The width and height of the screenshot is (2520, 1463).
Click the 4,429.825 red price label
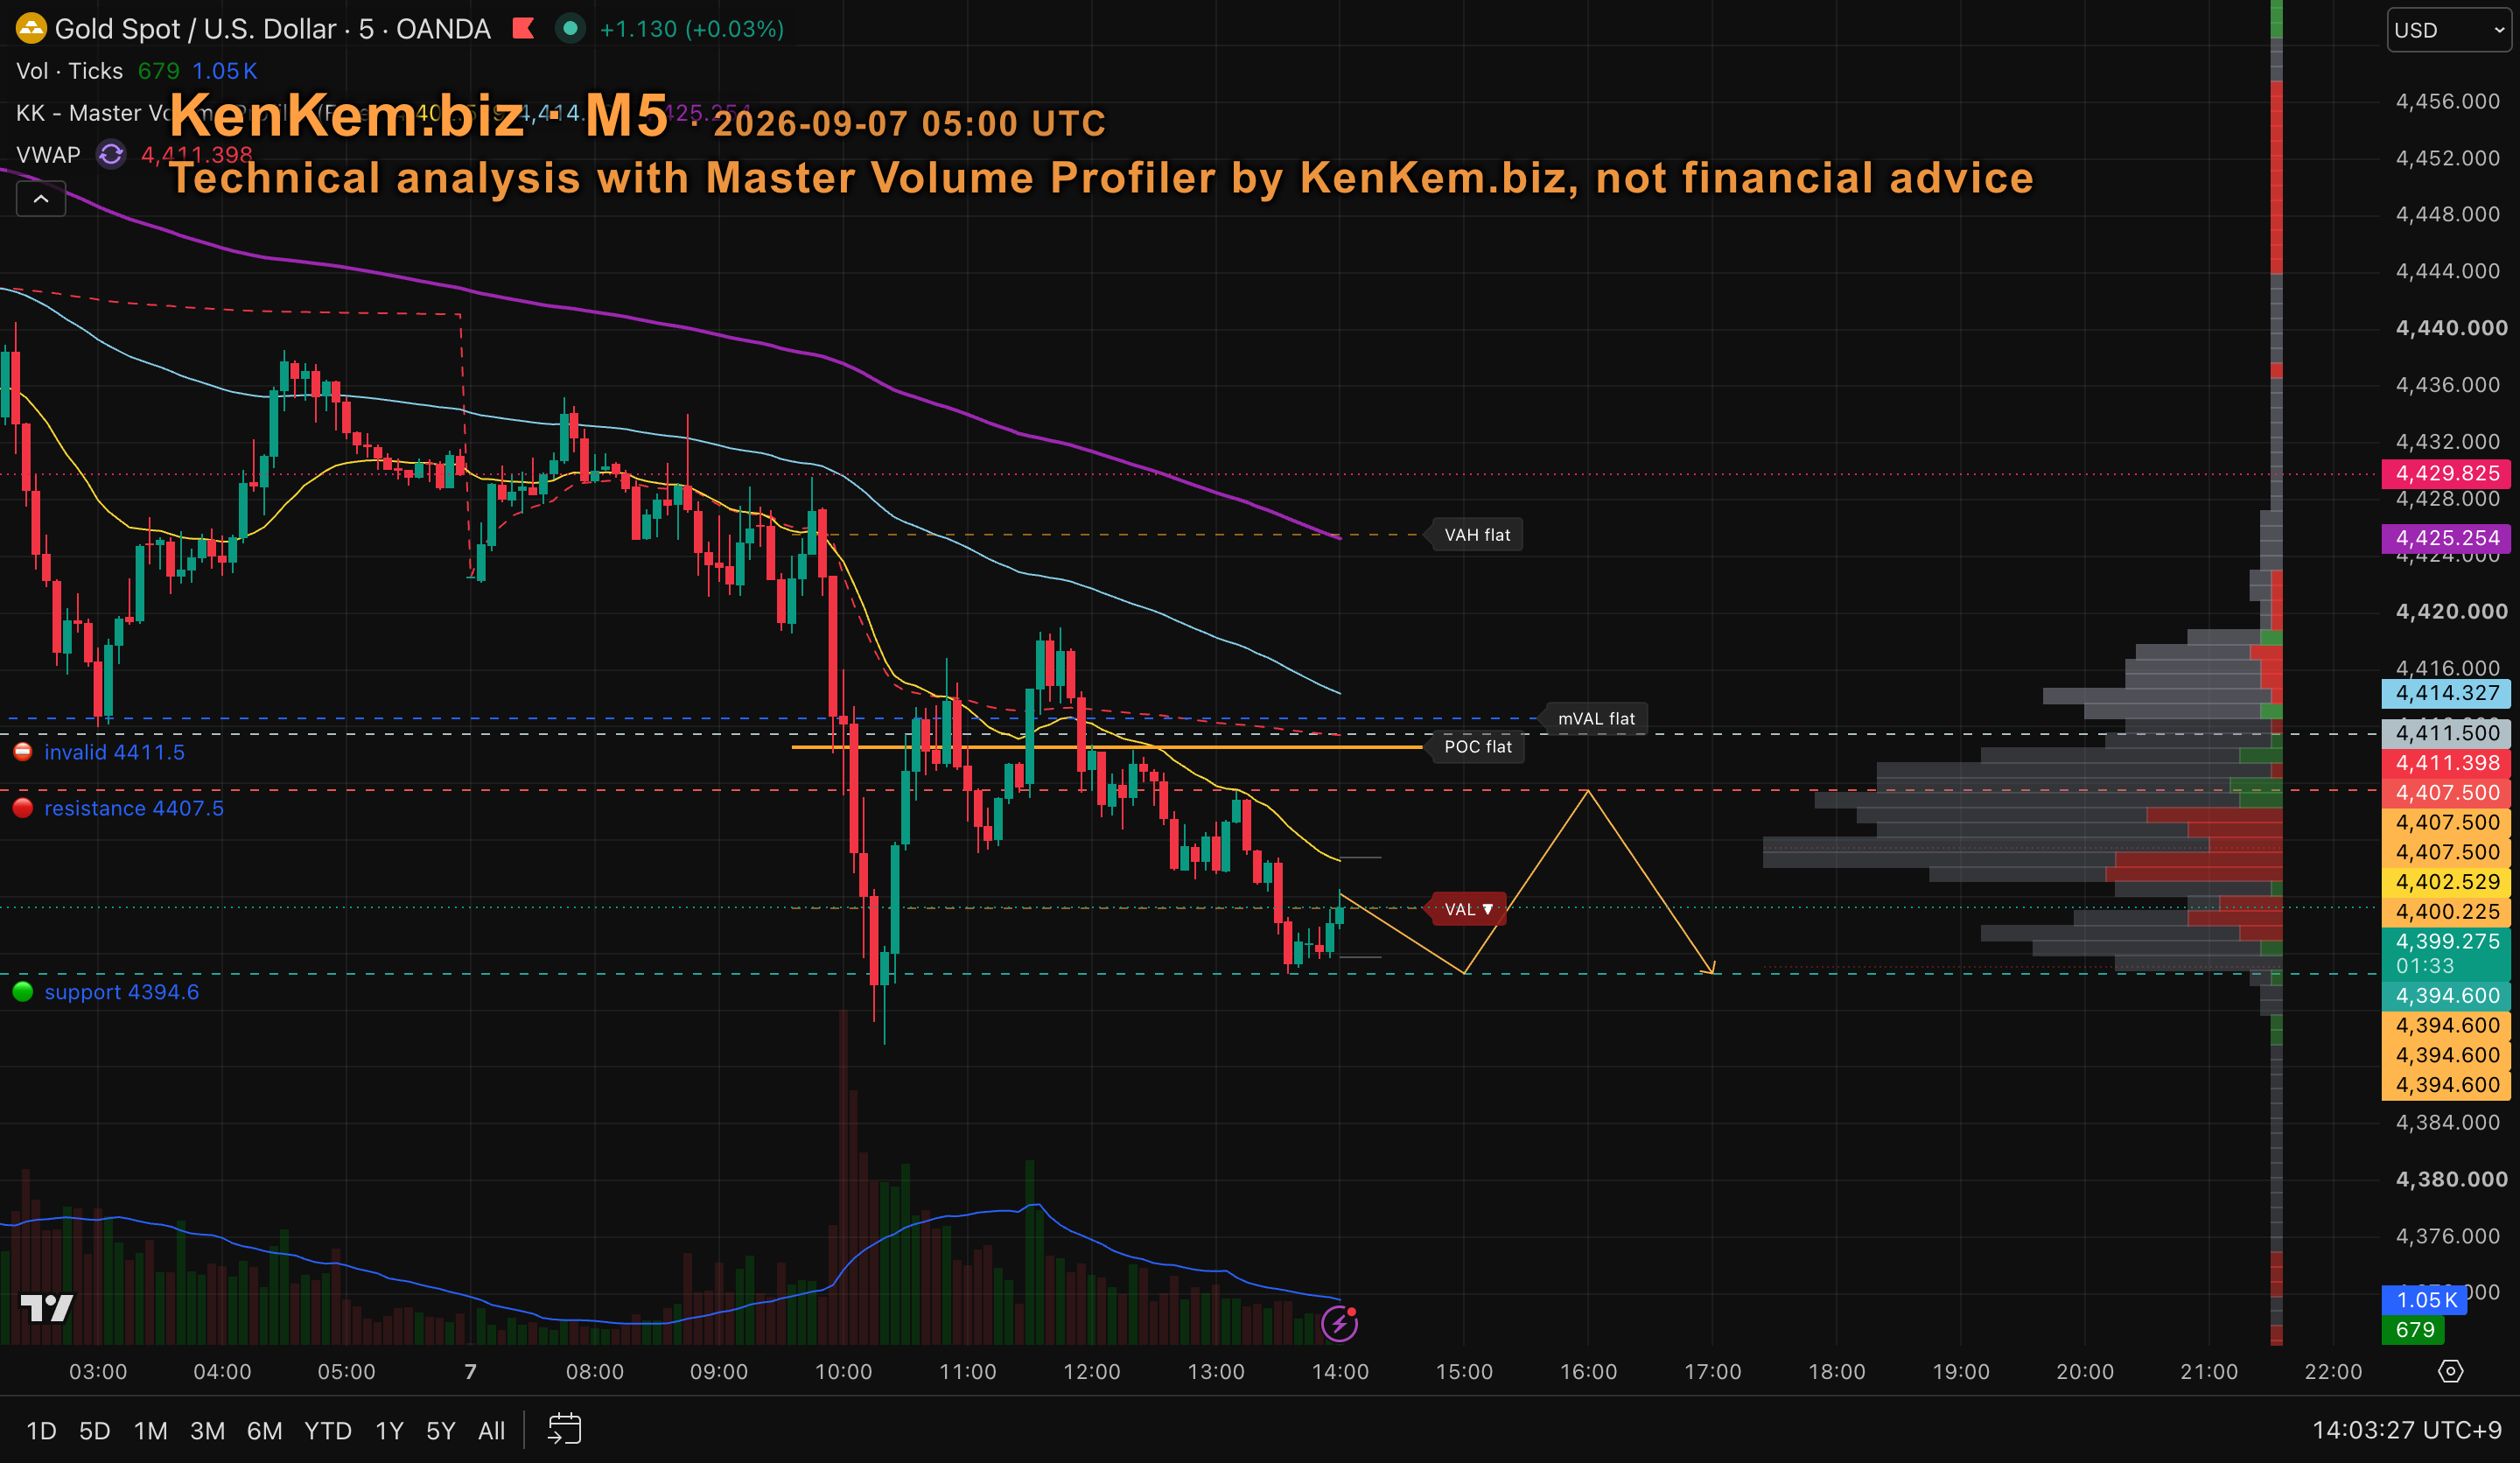click(2447, 473)
